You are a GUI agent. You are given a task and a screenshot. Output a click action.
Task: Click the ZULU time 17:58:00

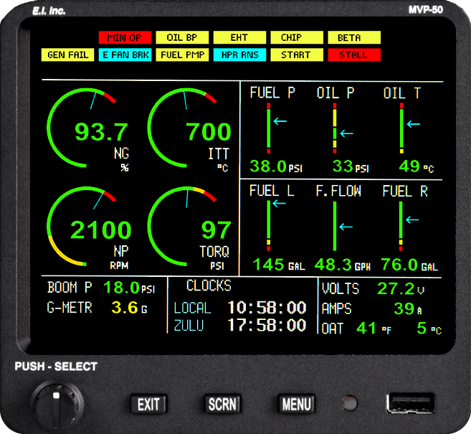(267, 326)
